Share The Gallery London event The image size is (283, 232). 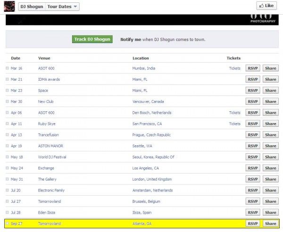(x=271, y=179)
